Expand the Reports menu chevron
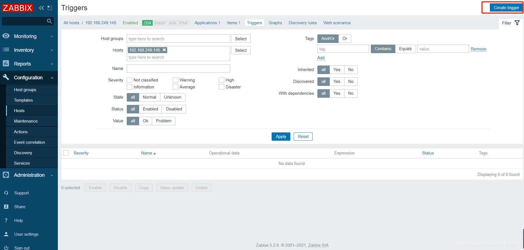This screenshot has height=250, width=524. tap(52, 64)
